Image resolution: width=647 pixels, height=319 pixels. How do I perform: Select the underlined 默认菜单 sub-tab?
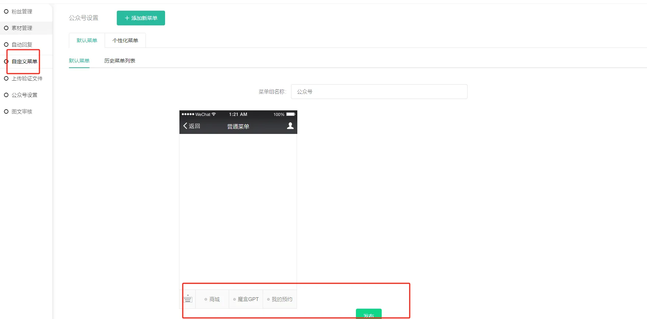(x=79, y=61)
